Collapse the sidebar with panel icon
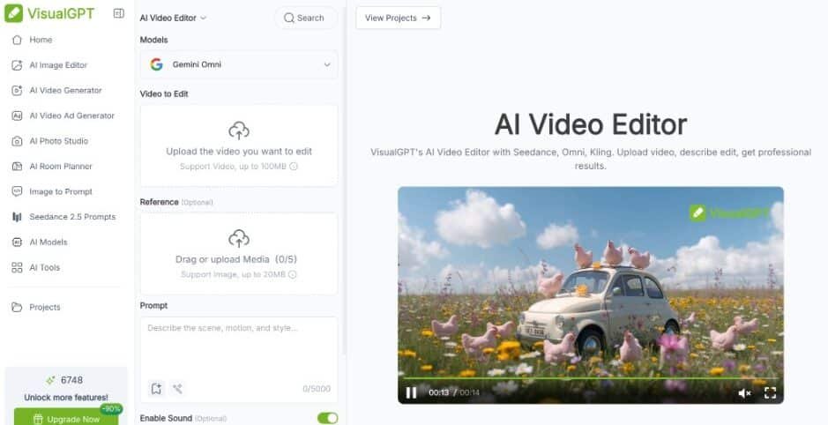Screen dimensions: 828x425 pos(119,13)
